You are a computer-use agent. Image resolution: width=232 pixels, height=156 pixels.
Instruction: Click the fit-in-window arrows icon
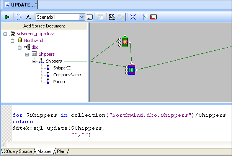pyautogui.click(x=133, y=17)
